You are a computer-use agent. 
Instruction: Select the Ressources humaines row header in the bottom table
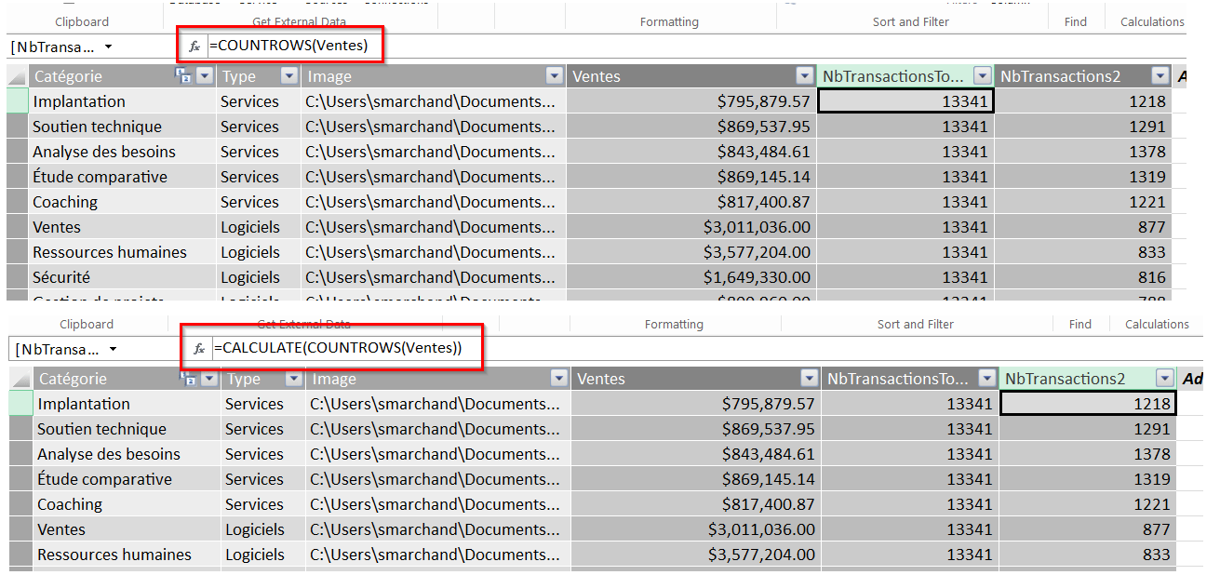tap(21, 555)
